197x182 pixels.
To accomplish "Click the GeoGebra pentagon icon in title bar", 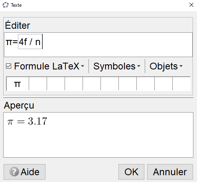I will [x=6, y=5].
